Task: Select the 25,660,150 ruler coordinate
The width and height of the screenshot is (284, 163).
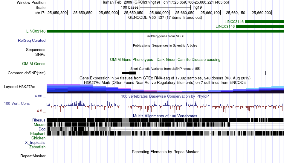Action: pyautogui.click(x=236, y=13)
